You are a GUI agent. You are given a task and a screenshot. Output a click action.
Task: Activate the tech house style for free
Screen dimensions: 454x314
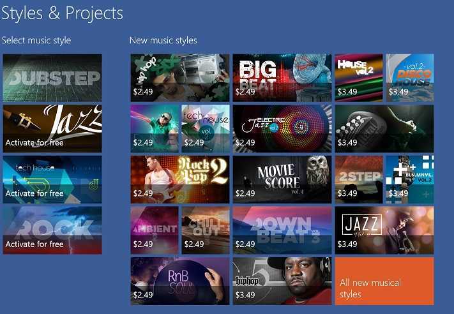(52, 179)
